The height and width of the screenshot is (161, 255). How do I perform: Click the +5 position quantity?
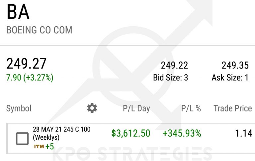tap(49, 146)
